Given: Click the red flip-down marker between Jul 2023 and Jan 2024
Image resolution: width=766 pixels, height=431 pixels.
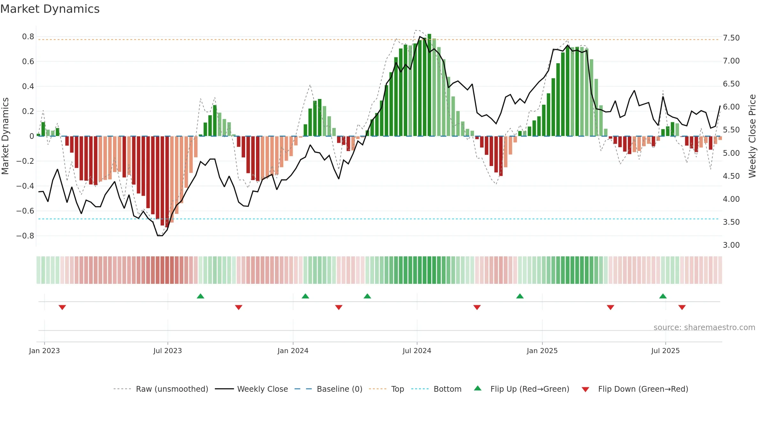Looking at the screenshot, I should pyautogui.click(x=239, y=307).
